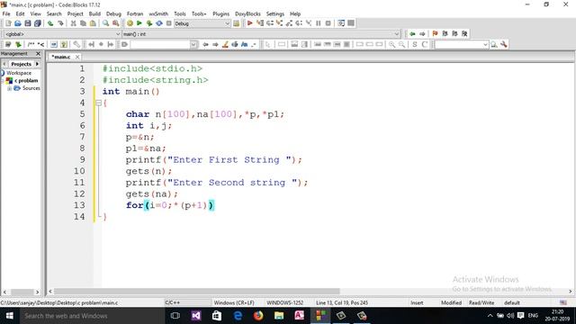This screenshot has width=576, height=324.
Task: Open the File menu
Action: click(6, 14)
